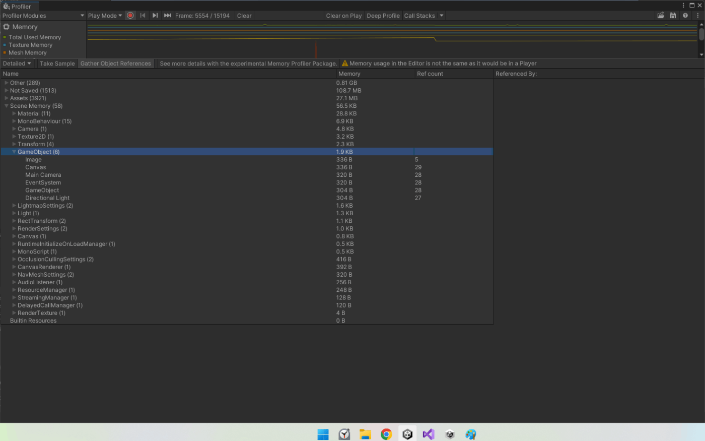Open the Call Stacks dropdown arrow
The image size is (705, 441).
(442, 16)
